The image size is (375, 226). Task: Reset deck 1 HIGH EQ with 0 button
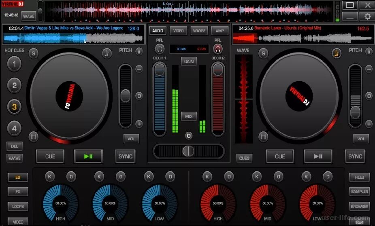tap(71, 177)
